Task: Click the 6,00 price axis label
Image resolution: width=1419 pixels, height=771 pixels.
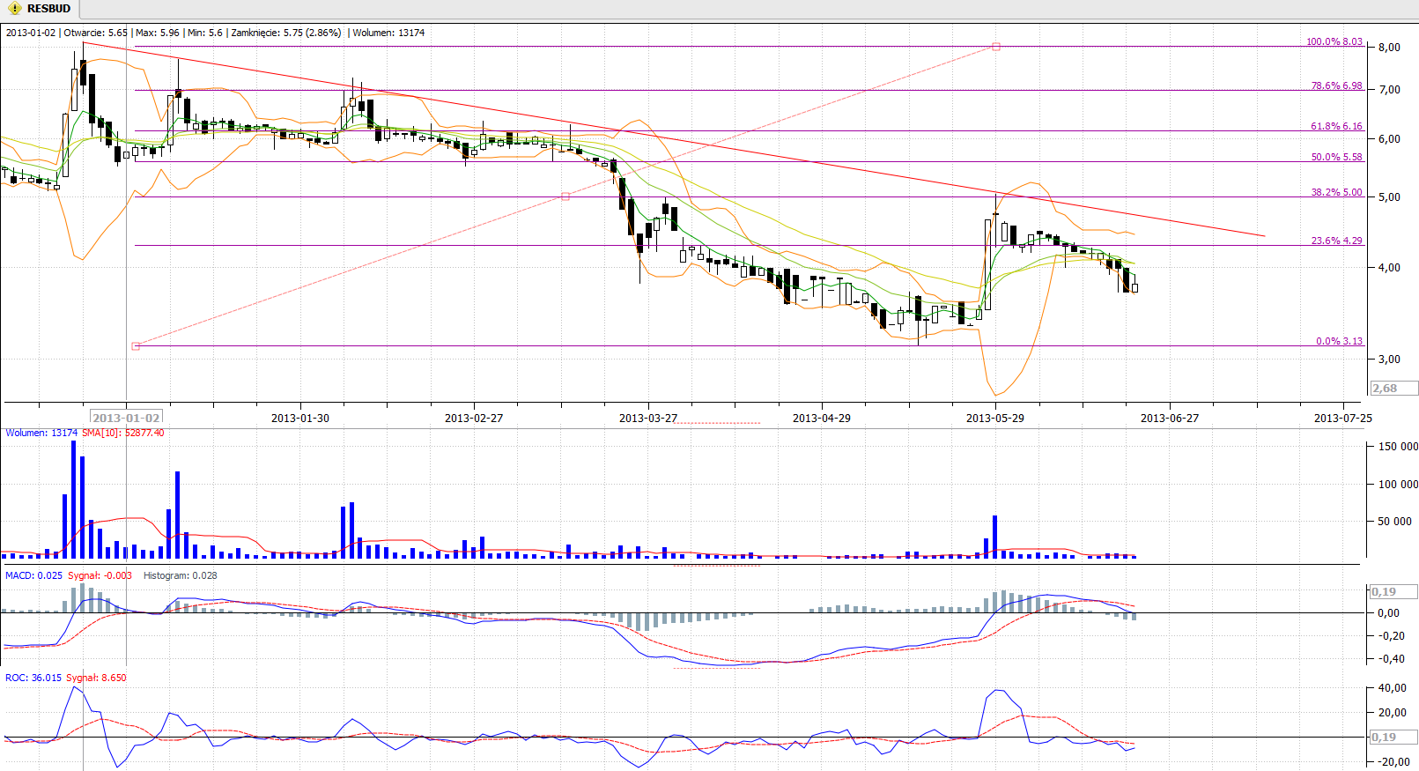Action: [x=1389, y=139]
